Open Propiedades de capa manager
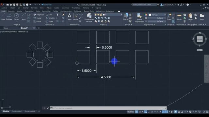Image resolution: width=209 pixels, height=117 pixels. point(89,18)
